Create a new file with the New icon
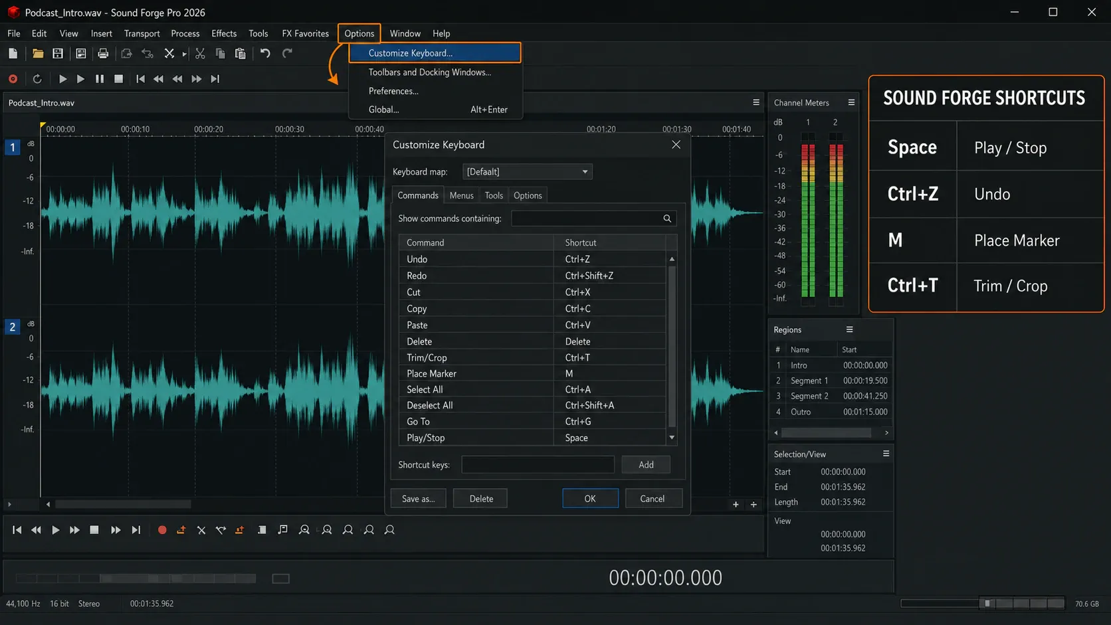Screen dimensions: 1111x625 pyautogui.click(x=13, y=53)
